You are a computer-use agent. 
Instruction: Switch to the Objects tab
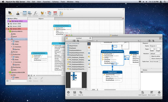point(41,19)
